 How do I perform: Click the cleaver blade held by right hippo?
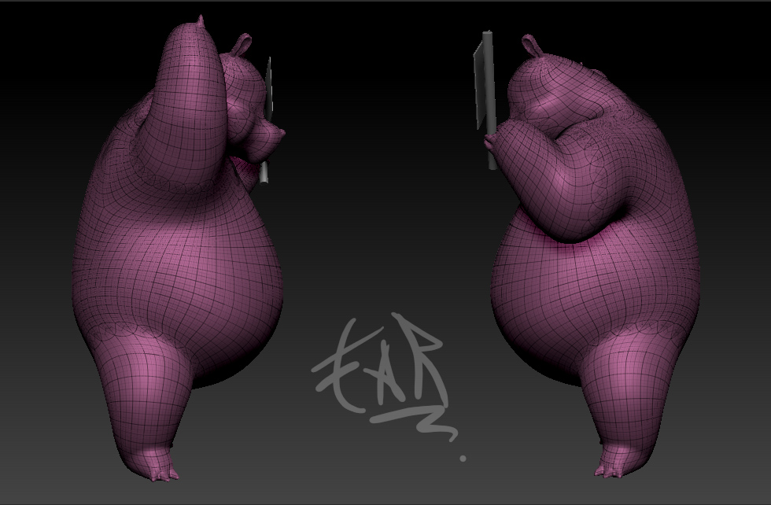(479, 85)
